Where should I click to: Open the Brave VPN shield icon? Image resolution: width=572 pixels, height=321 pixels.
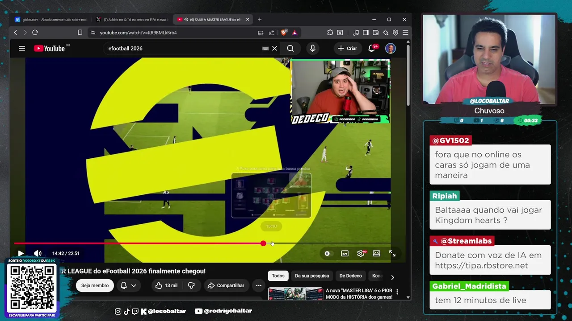point(395,33)
